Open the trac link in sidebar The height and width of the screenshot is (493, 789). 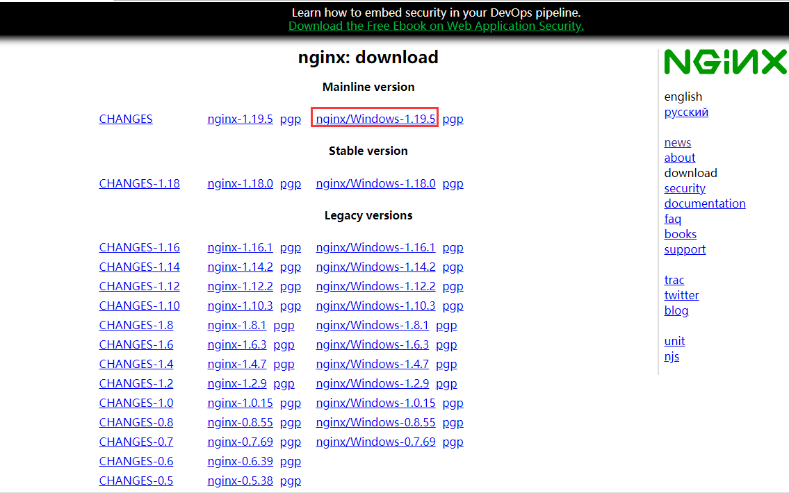(674, 280)
